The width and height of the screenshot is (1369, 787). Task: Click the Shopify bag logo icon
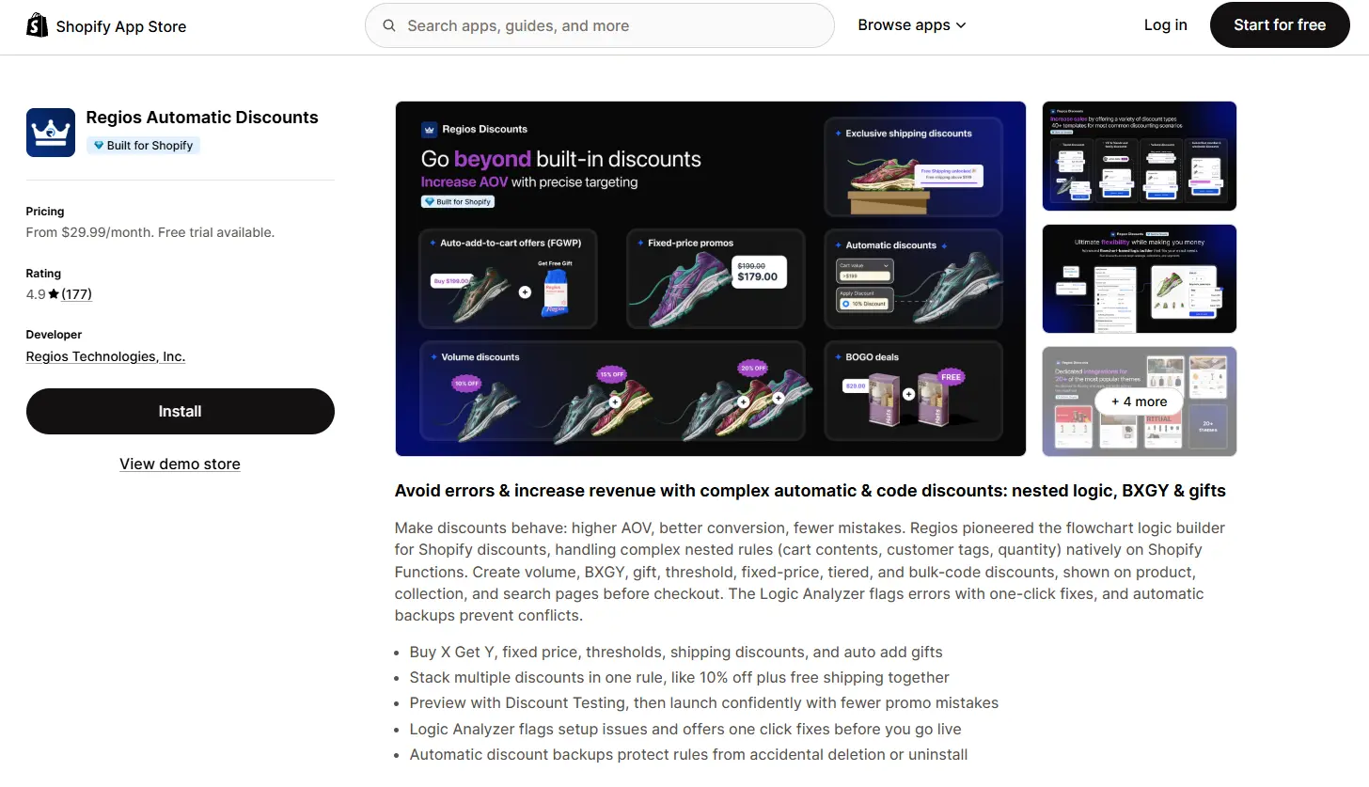click(37, 25)
